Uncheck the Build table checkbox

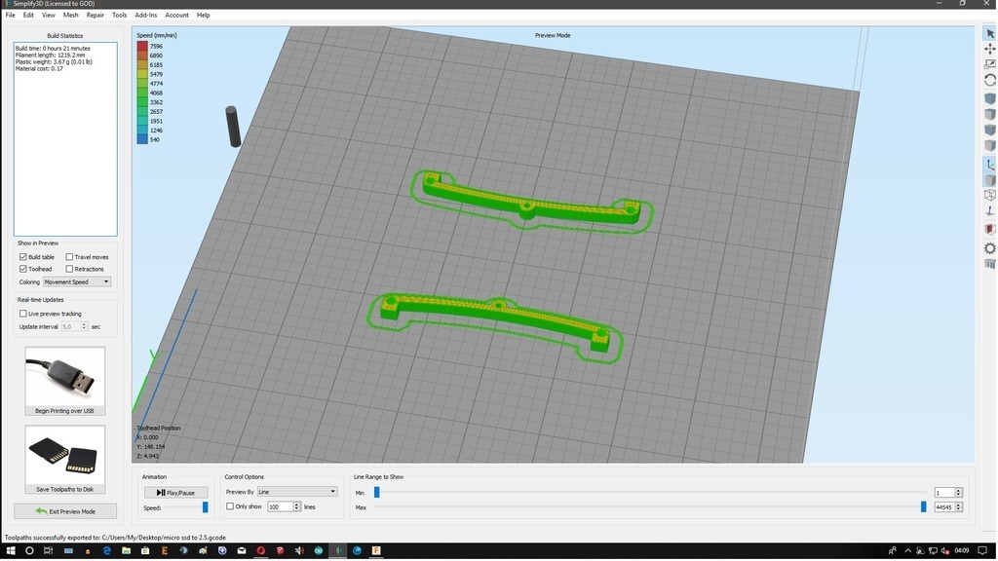[x=23, y=257]
